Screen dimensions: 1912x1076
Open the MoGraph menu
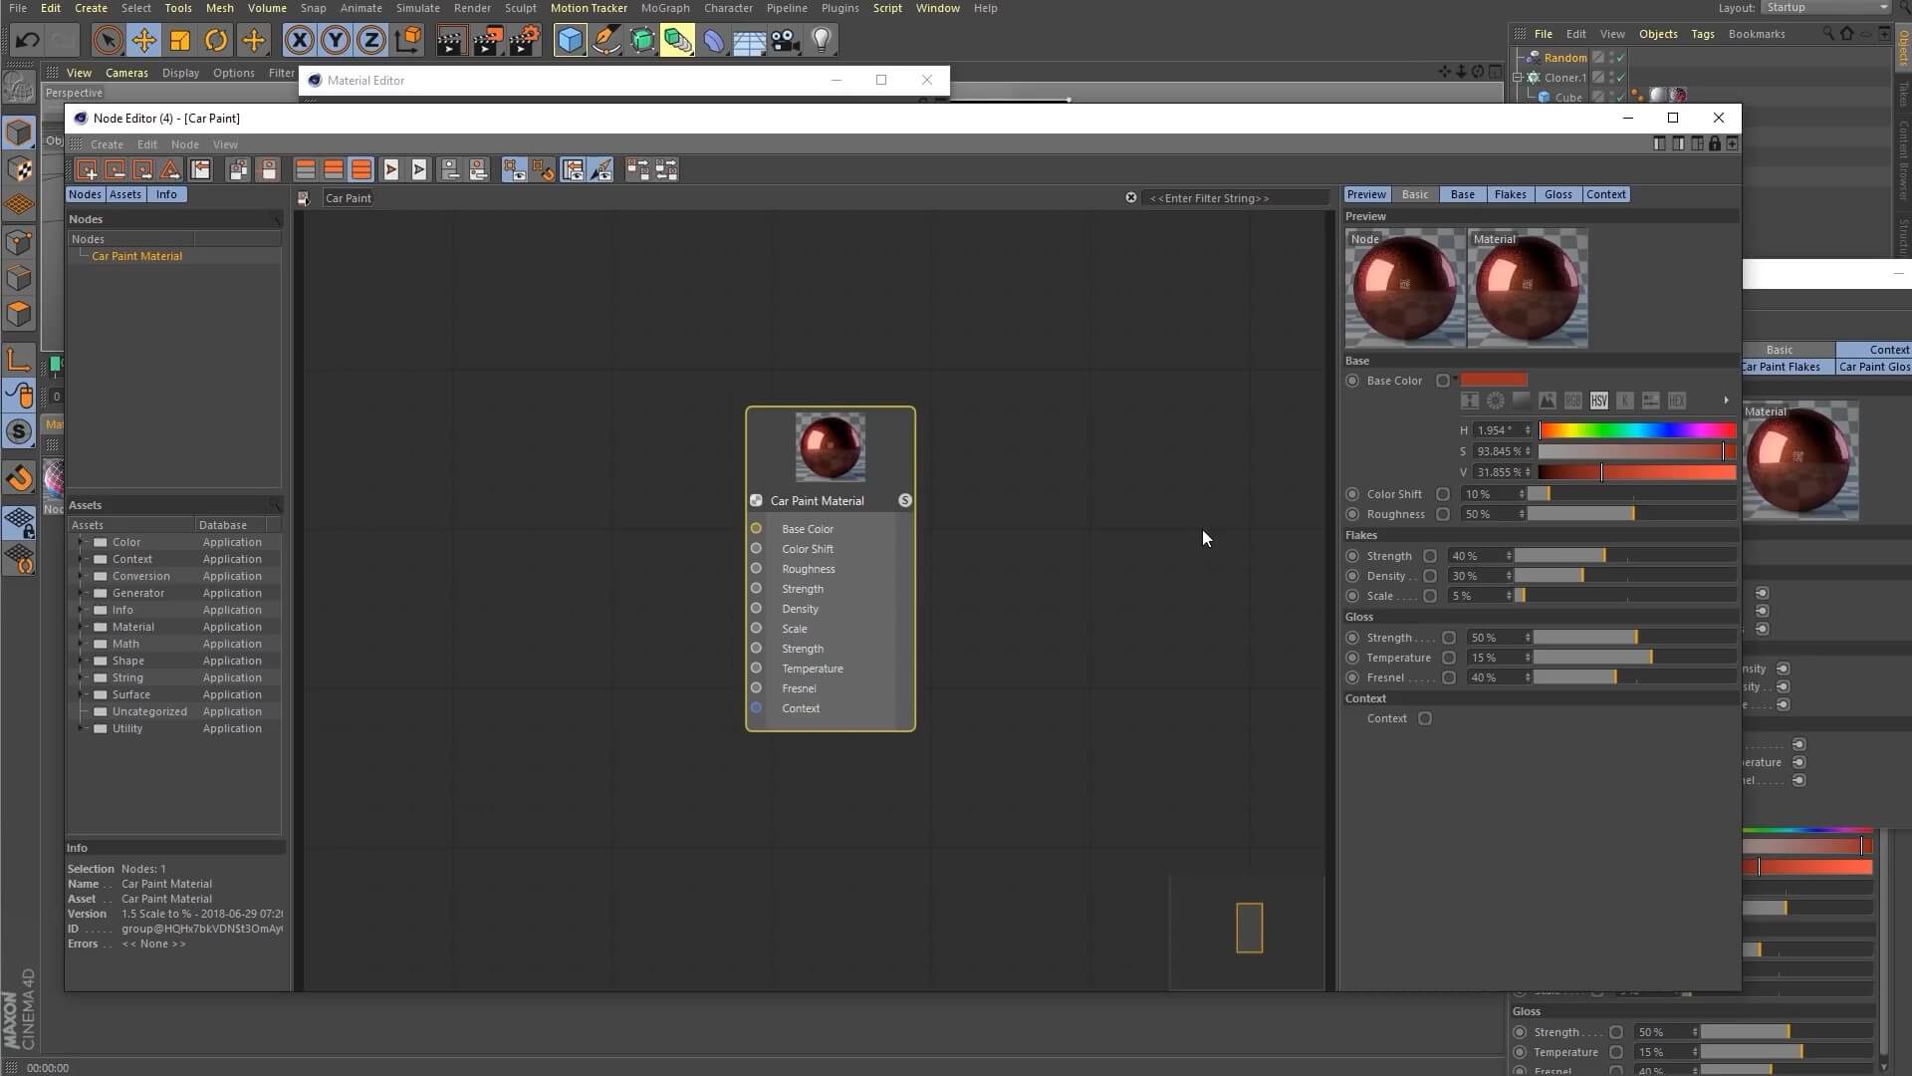[664, 8]
